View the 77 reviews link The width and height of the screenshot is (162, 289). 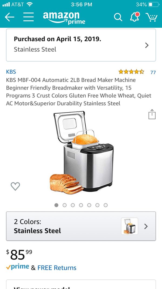153,72
